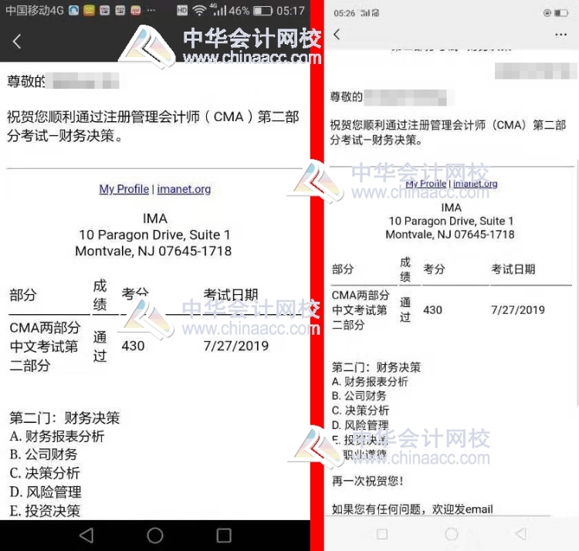Tap the back chevron in right phone header
The width and height of the screenshot is (579, 551).
(x=337, y=34)
